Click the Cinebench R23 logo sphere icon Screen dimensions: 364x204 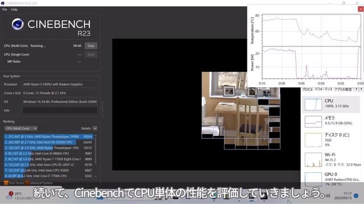click(x=18, y=24)
